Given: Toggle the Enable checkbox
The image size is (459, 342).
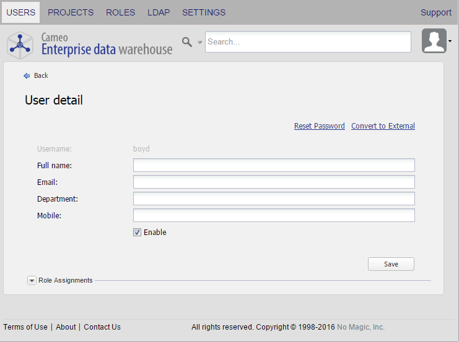Looking at the screenshot, I should [x=138, y=233].
